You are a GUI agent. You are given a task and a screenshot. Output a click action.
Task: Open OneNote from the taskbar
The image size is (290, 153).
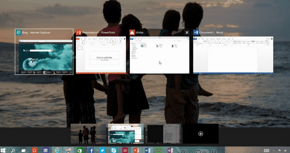point(170,150)
